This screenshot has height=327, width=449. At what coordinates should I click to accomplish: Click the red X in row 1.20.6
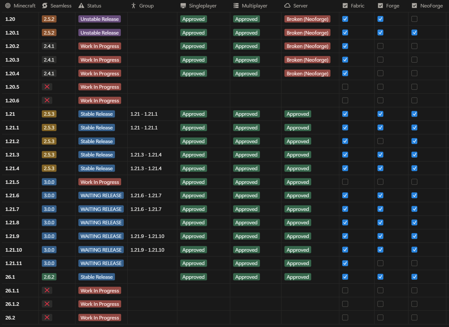47,100
